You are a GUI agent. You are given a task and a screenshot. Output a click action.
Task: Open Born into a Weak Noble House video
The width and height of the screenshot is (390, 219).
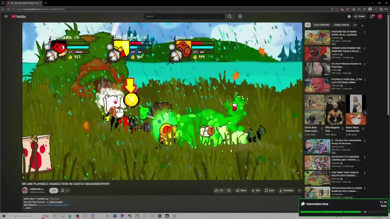click(x=317, y=146)
